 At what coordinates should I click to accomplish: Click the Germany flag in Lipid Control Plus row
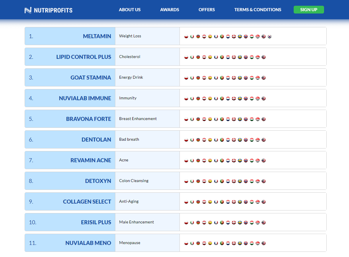coord(198,57)
